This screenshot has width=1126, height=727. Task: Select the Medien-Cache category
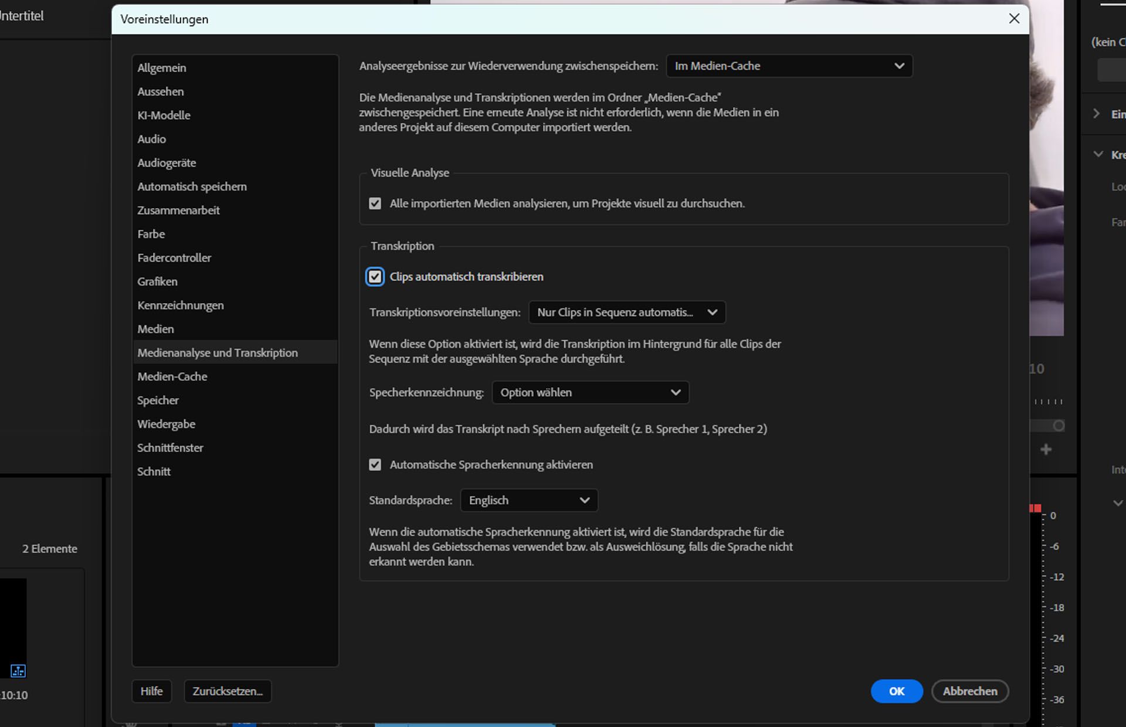172,376
